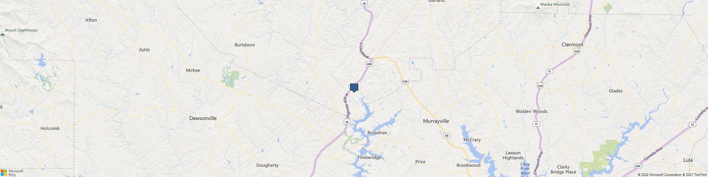Select the Murrayville town label
Screen dimensions: 708x177
point(436,121)
